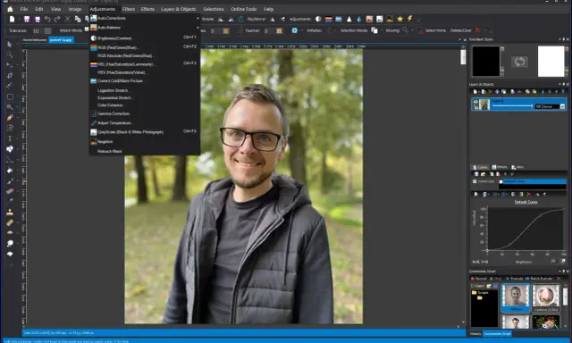Swap foreground and background styles with the arrows icon
Viewport: 572px width, 343px height.
[519, 62]
